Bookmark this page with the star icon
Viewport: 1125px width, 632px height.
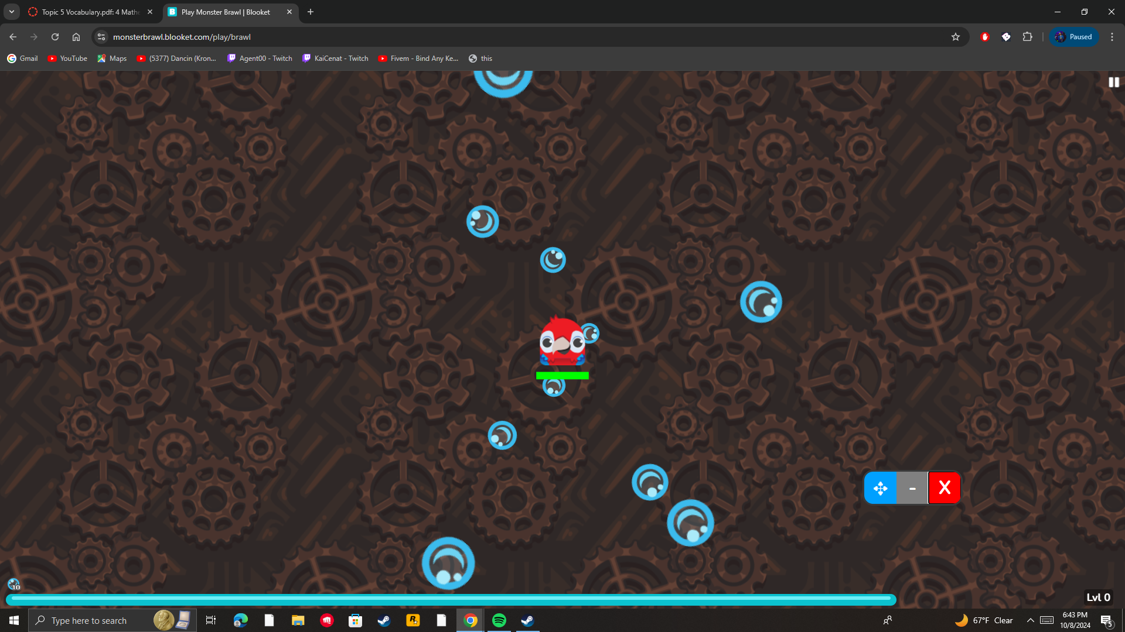pyautogui.click(x=956, y=37)
